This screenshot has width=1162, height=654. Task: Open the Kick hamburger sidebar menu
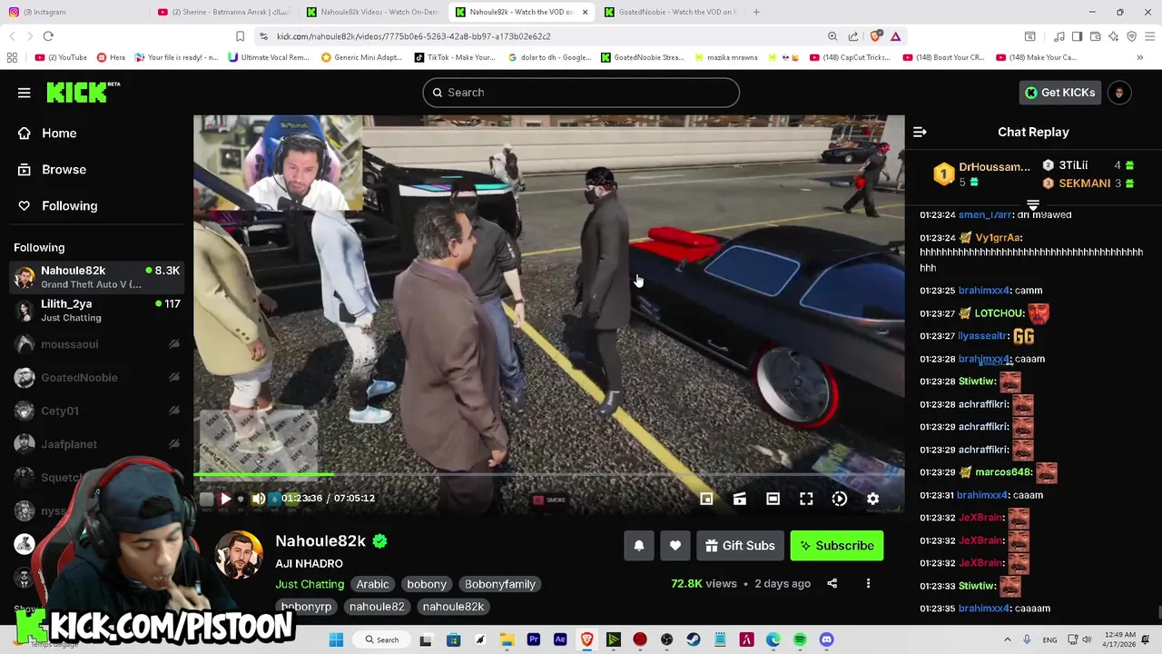(x=25, y=93)
